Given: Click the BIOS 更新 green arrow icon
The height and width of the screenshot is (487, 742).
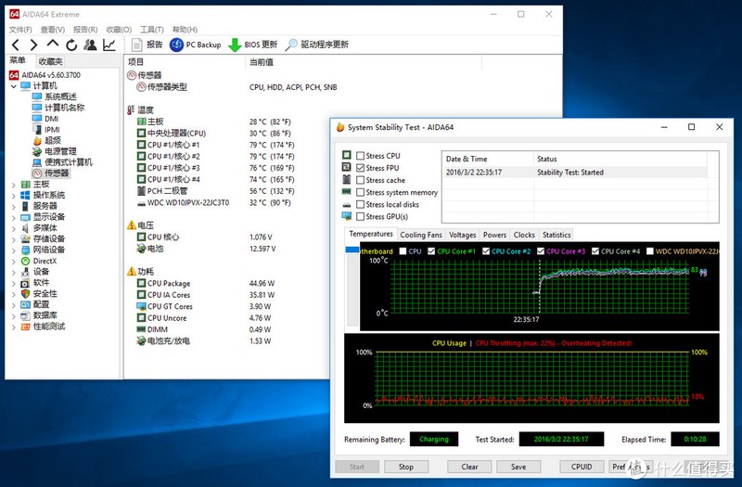Looking at the screenshot, I should (235, 45).
